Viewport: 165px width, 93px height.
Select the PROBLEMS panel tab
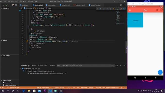pyautogui.click(x=24, y=66)
